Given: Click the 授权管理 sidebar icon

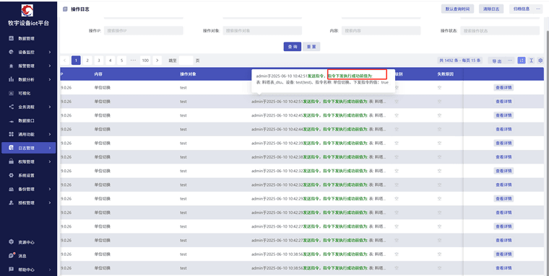Looking at the screenshot, I should (x=11, y=202).
